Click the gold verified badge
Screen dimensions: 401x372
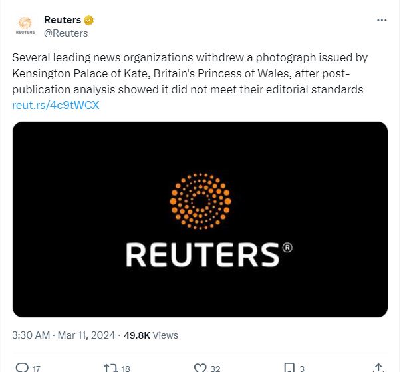pos(85,20)
